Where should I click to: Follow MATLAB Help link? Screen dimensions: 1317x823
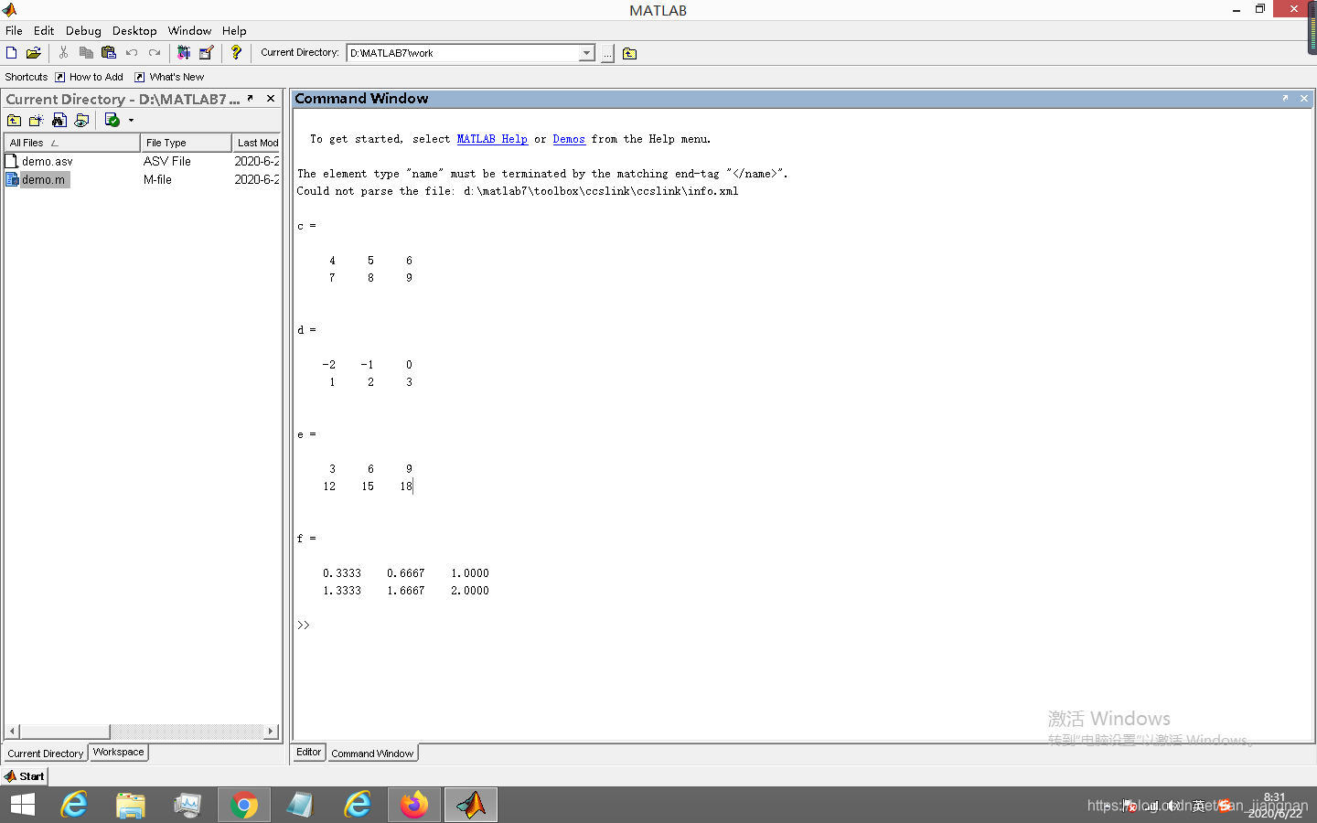(x=492, y=139)
